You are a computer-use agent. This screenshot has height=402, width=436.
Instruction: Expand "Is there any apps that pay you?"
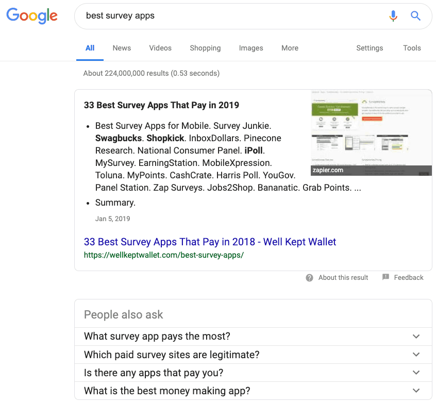tap(416, 373)
